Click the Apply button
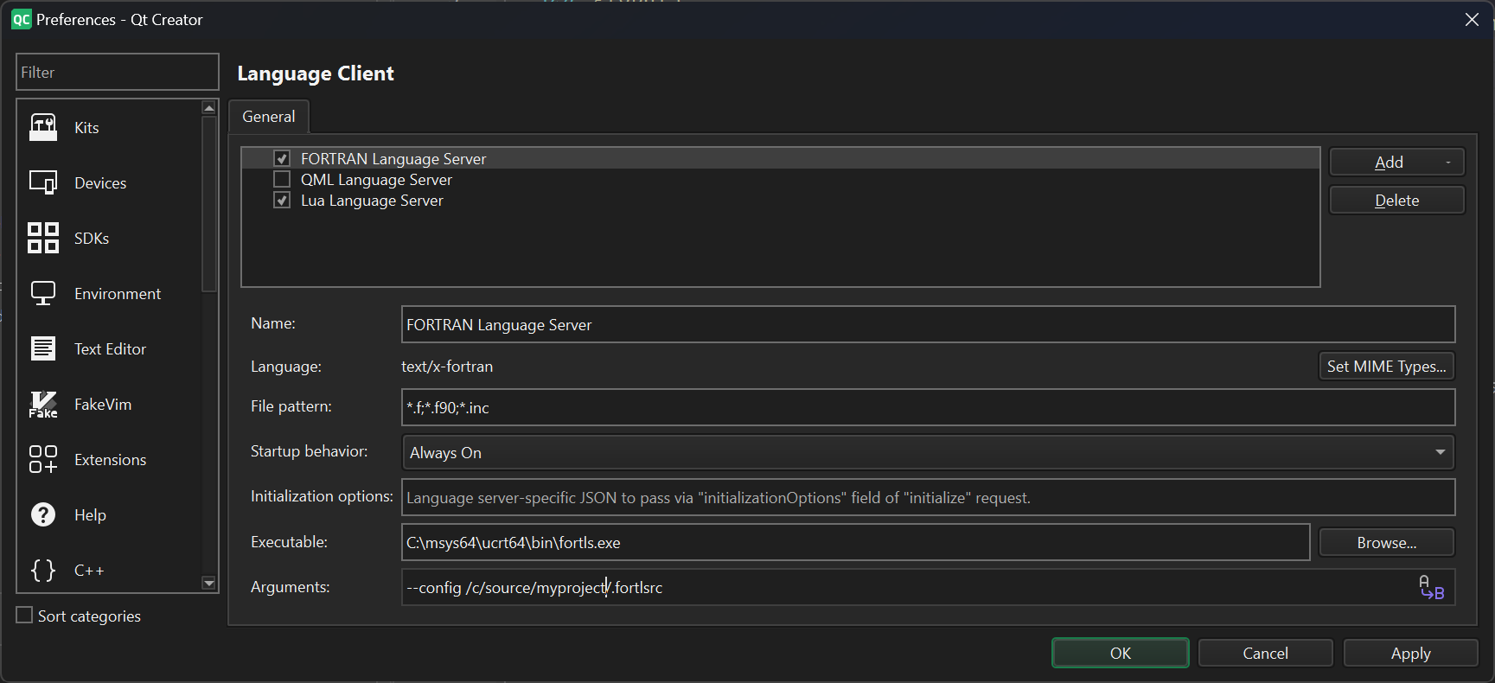1495x683 pixels. [1410, 653]
